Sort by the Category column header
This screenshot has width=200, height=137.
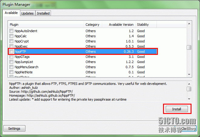point(93,25)
